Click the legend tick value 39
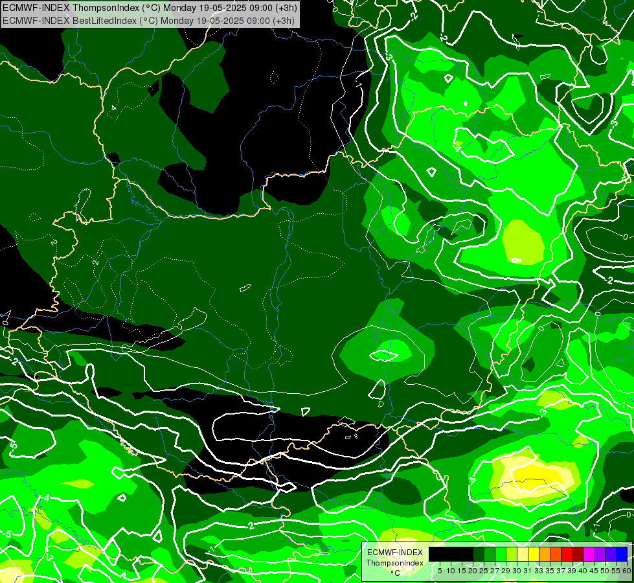The height and width of the screenshot is (583, 634). (x=572, y=571)
